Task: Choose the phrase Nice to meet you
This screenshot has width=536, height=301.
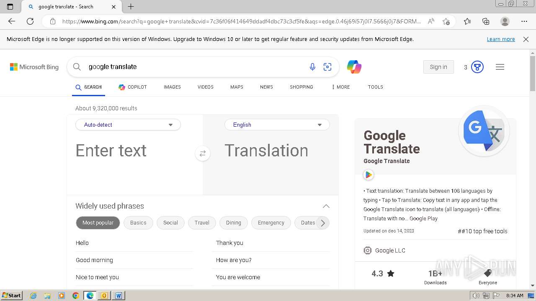Action: [x=97, y=277]
